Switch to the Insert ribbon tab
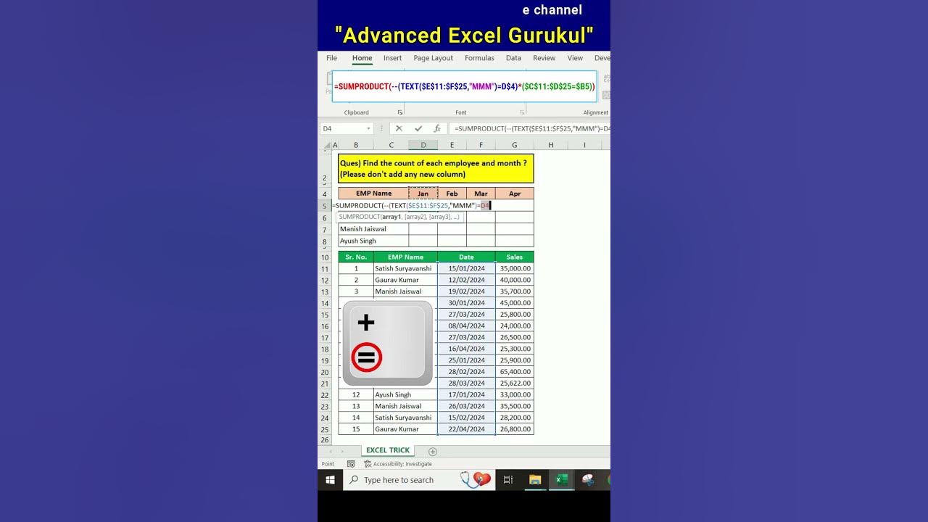Viewport: 928px width, 522px height. (392, 58)
